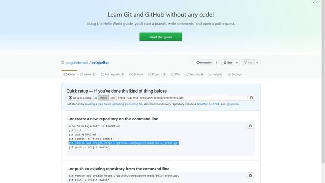The height and width of the screenshot is (183, 325).
Task: Open the Unwatch dropdown
Action: point(204,62)
